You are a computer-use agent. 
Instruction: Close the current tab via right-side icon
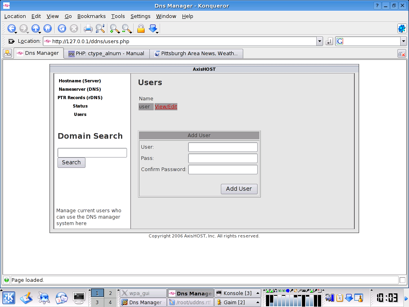(401, 54)
